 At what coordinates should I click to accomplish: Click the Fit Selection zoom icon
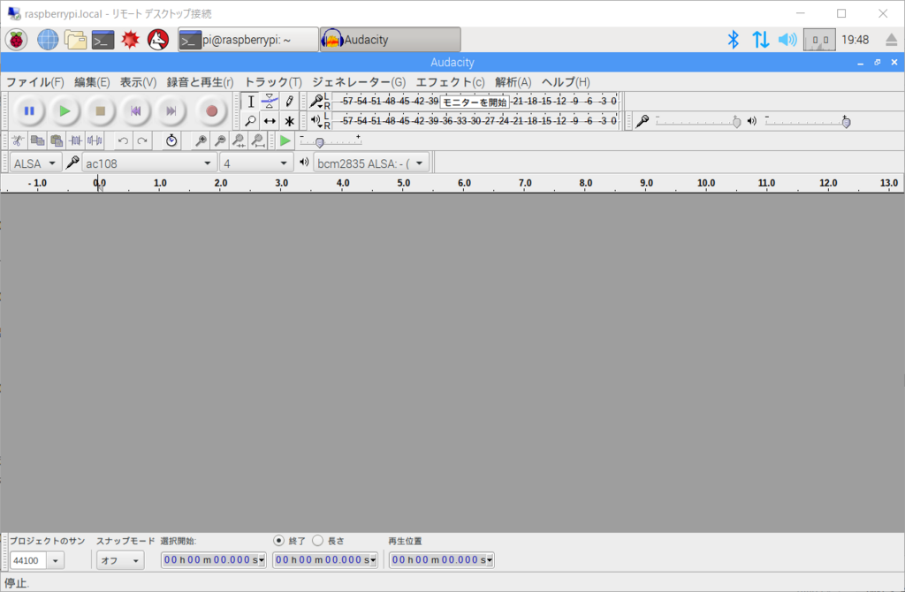coord(239,140)
